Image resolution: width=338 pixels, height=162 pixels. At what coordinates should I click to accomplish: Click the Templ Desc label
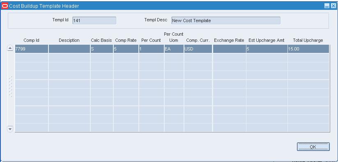(x=156, y=20)
